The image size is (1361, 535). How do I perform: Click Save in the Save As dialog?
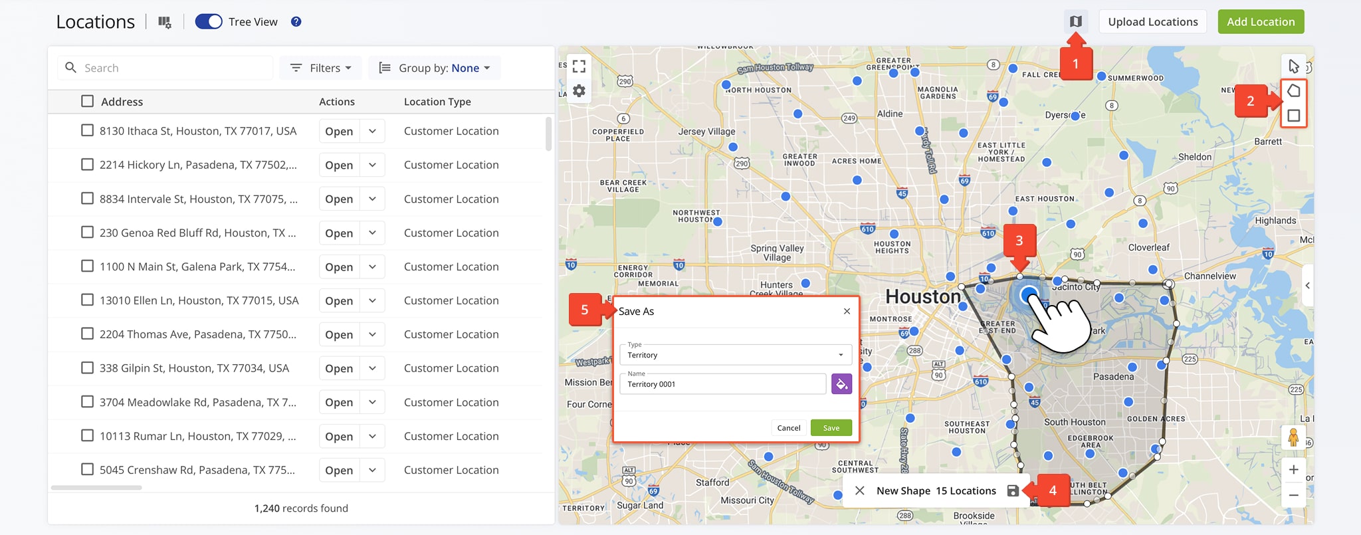pos(831,428)
